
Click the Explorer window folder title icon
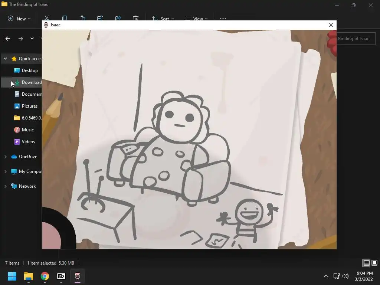(4, 4)
